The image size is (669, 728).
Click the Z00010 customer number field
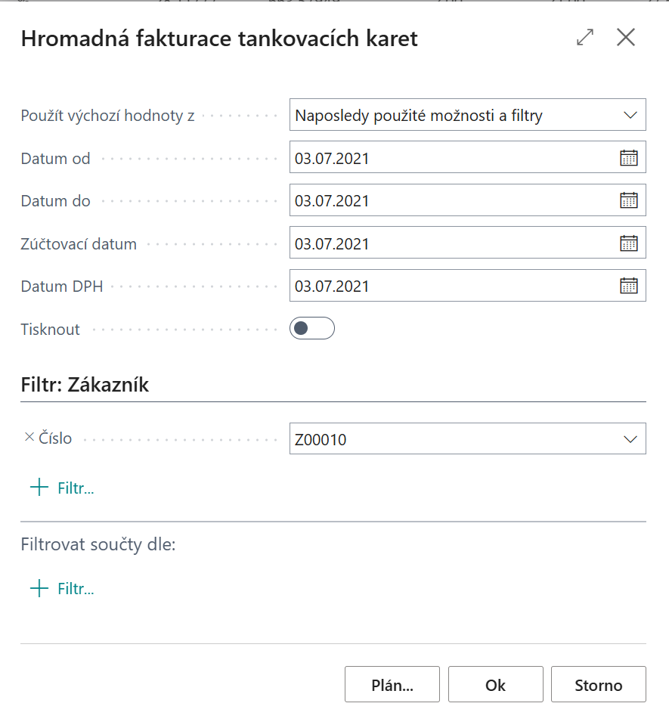pyautogui.click(x=450, y=439)
